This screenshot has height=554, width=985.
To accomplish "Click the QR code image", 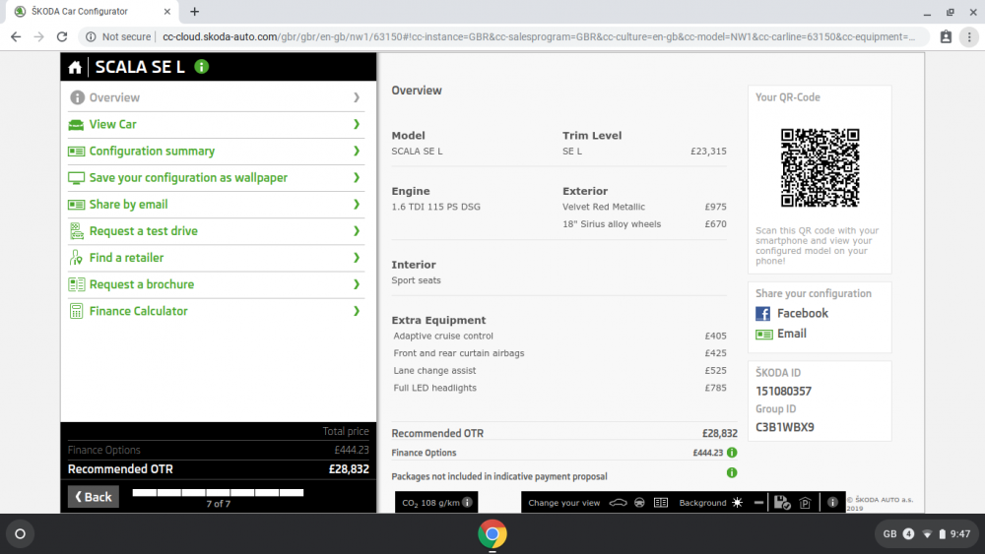I will pyautogui.click(x=820, y=167).
